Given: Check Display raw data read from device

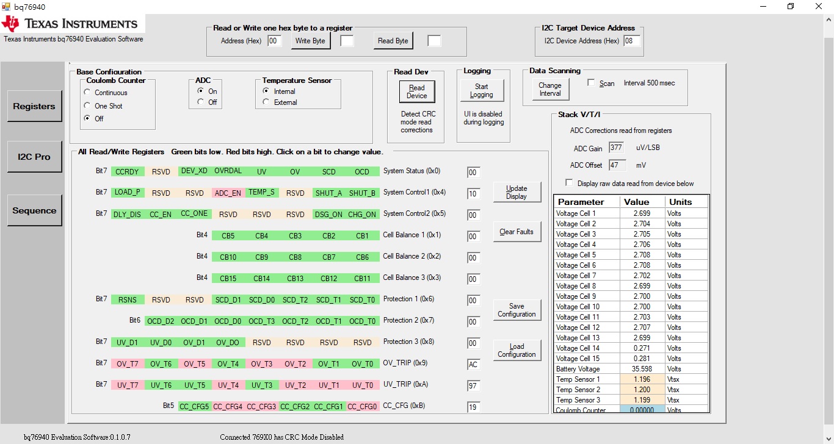Looking at the screenshot, I should pyautogui.click(x=570, y=183).
